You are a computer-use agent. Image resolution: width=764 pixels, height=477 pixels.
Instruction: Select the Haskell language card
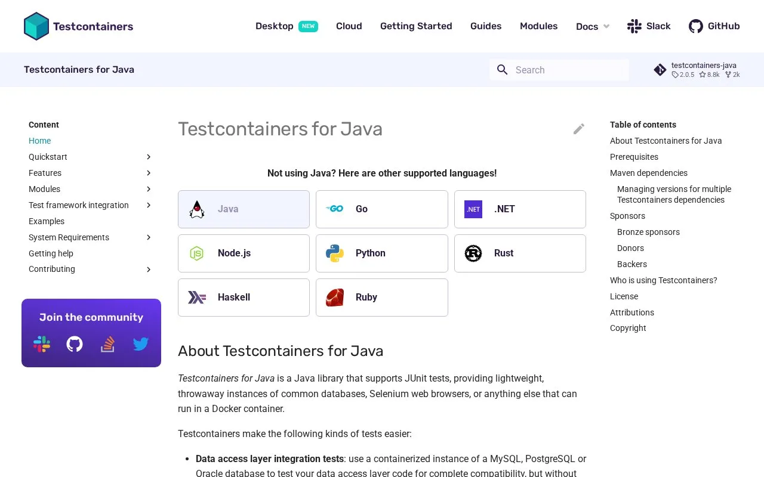pyautogui.click(x=244, y=298)
